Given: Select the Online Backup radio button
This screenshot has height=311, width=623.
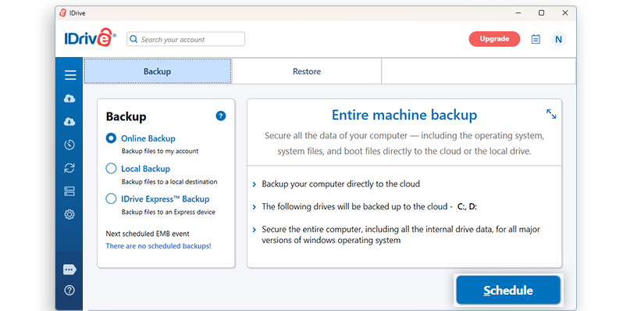Looking at the screenshot, I should coord(111,138).
